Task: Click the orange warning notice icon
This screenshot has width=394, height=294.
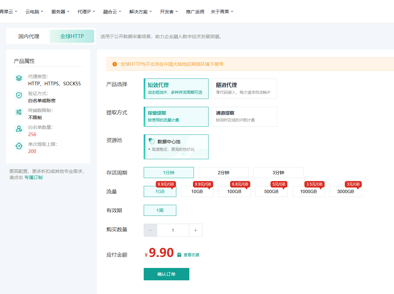Action: pyautogui.click(x=115, y=64)
